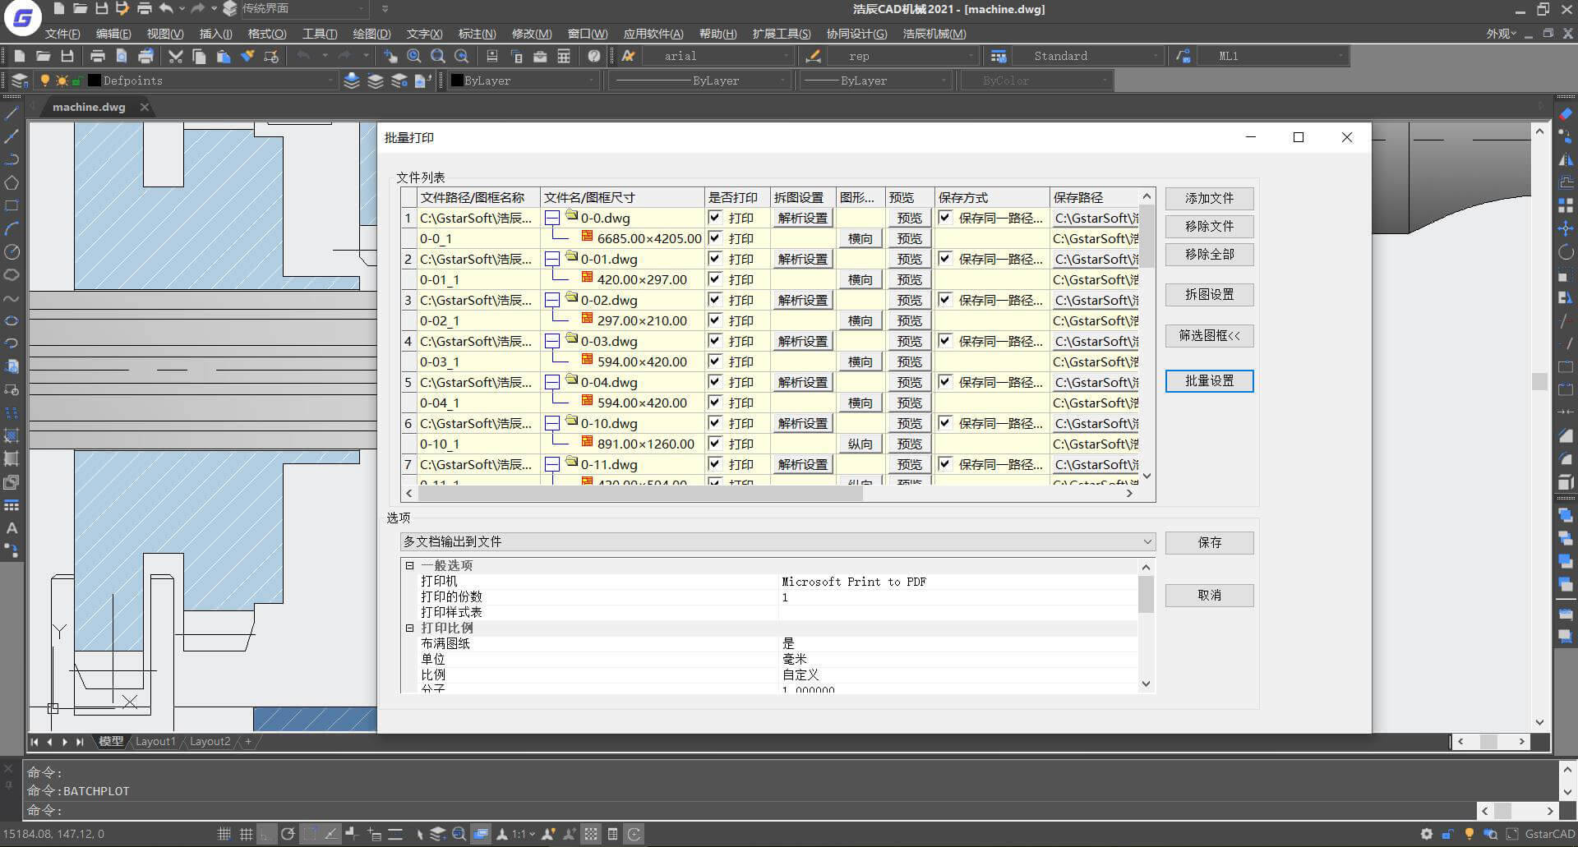
Task: Click the Zoom realtime magnifier icon
Action: 414,56
